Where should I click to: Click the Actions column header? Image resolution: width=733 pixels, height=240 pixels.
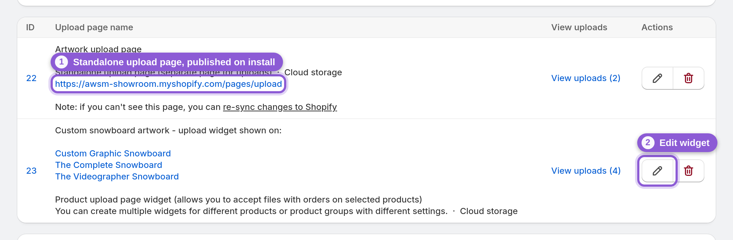pyautogui.click(x=657, y=27)
